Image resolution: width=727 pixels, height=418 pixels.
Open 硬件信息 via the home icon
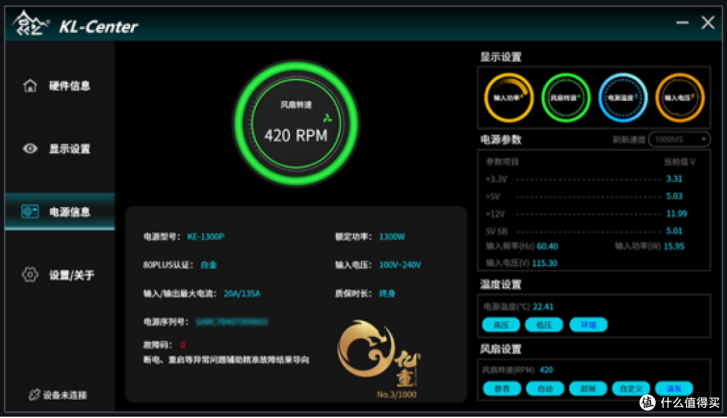[x=30, y=85]
